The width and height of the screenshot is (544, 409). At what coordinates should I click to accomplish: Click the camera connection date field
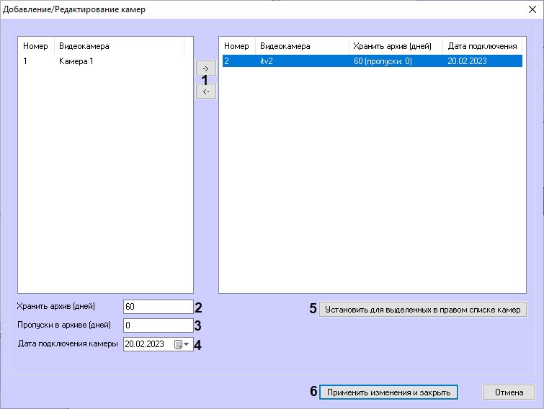click(x=146, y=344)
